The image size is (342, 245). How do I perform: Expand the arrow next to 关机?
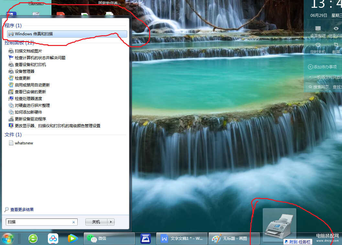pos(111,222)
